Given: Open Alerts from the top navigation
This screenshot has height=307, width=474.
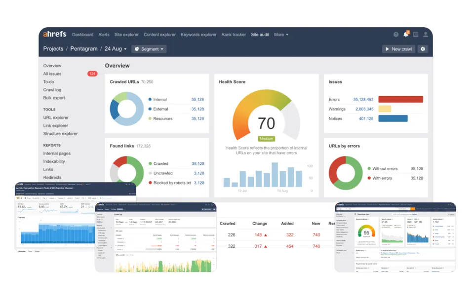Looking at the screenshot, I should coord(104,35).
